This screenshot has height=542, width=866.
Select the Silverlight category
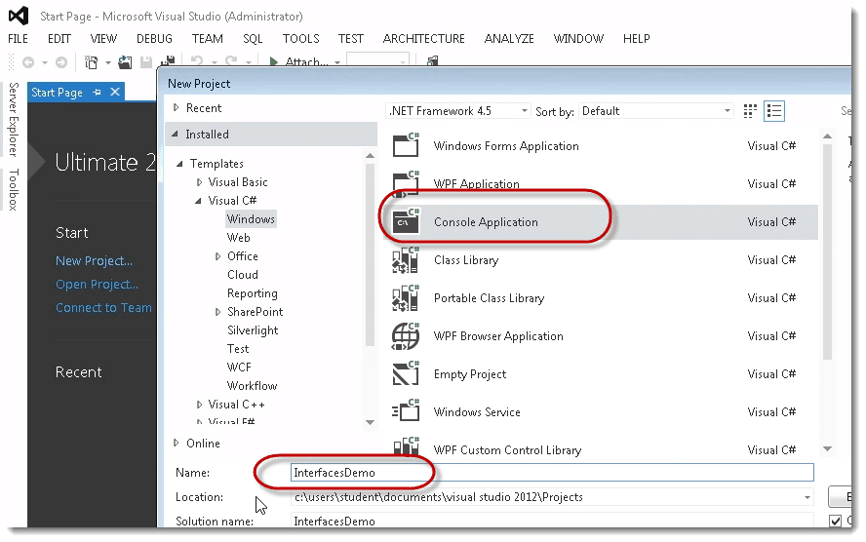coord(253,330)
